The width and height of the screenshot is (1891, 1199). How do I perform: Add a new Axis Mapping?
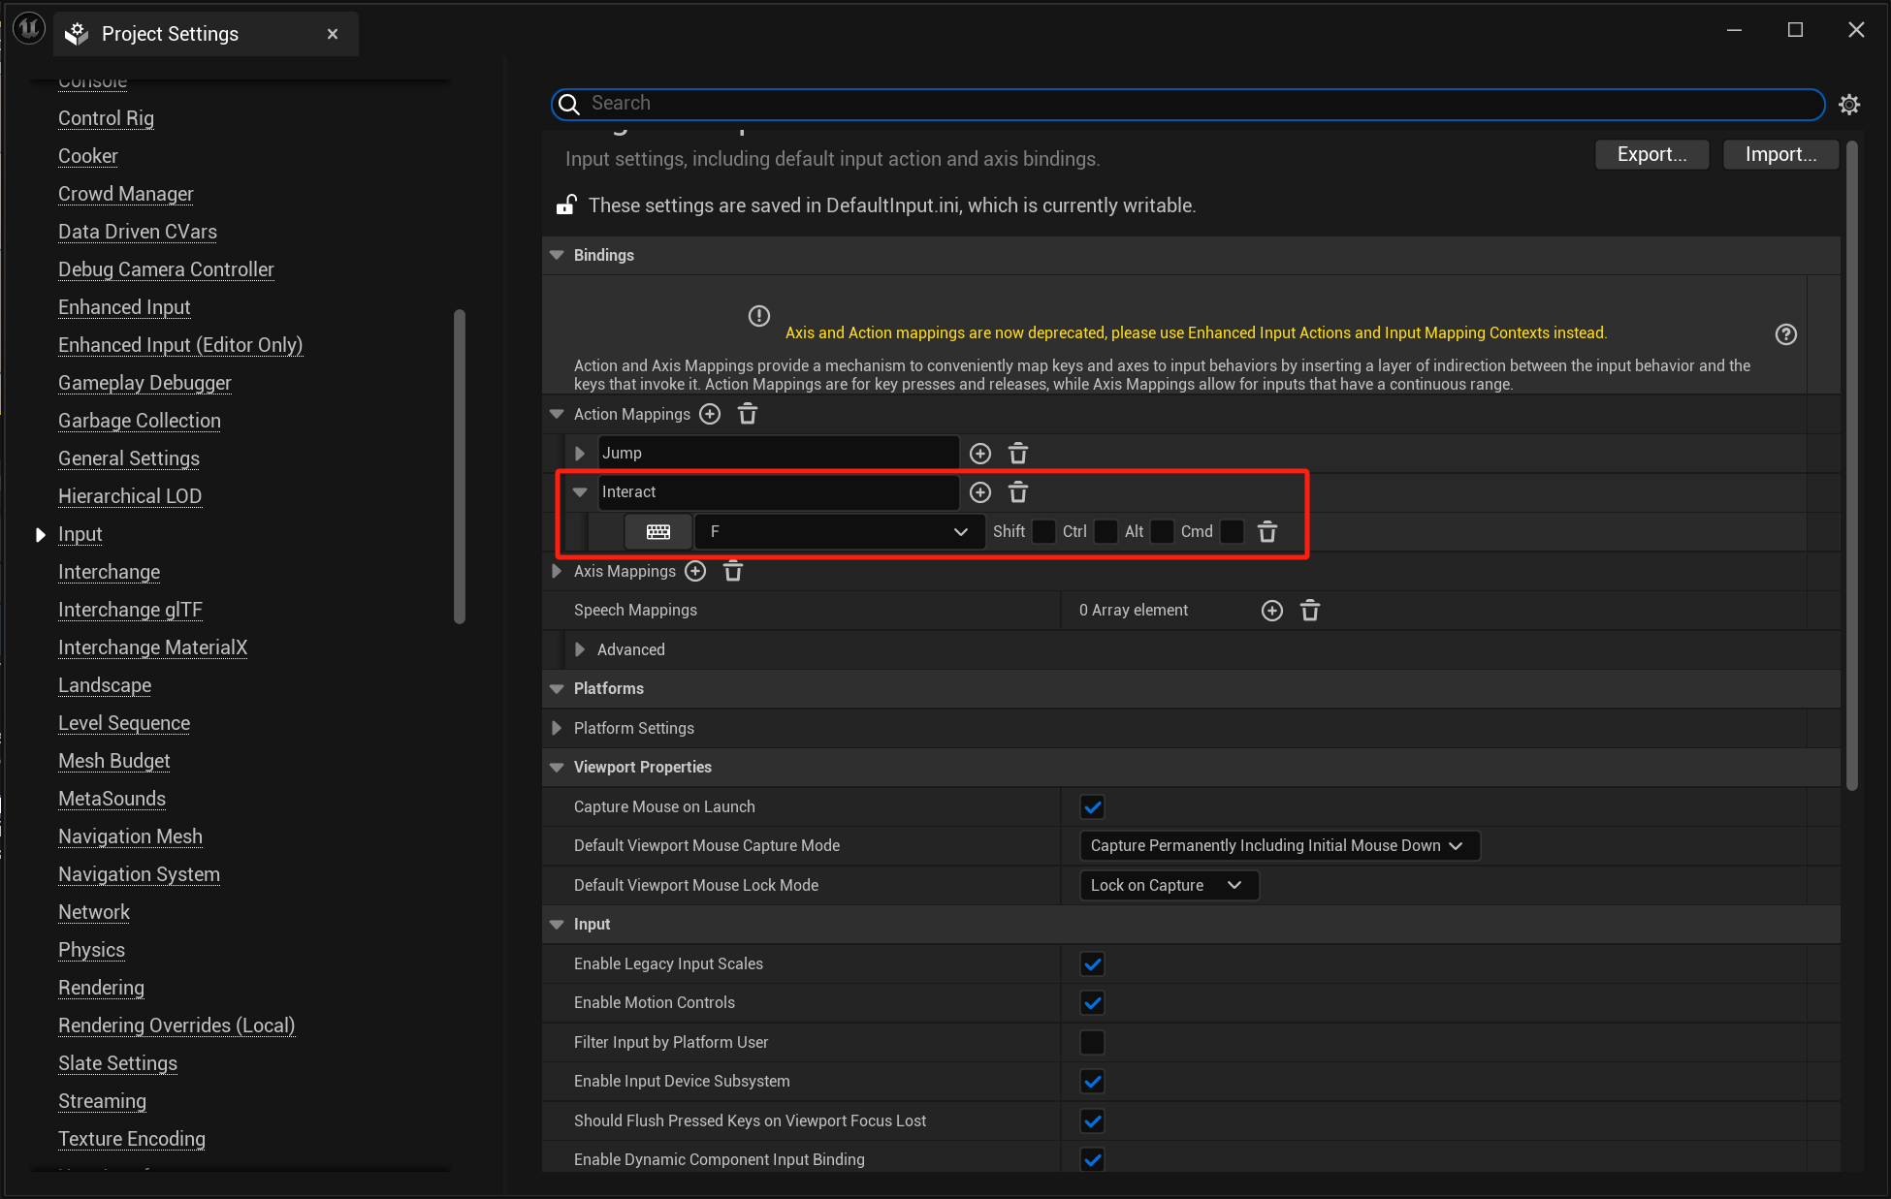[x=695, y=571]
